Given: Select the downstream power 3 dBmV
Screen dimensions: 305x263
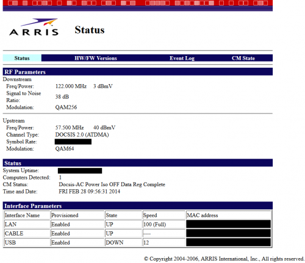Looking at the screenshot, I should tap(102, 86).
